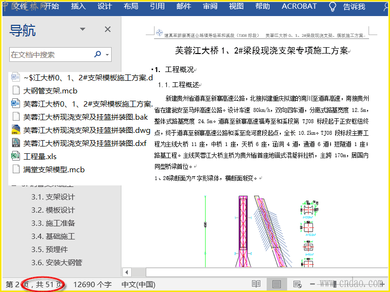Click the Word temp file icon ~$江大桥
Viewport: 390px width, 292px height.
click(16, 77)
